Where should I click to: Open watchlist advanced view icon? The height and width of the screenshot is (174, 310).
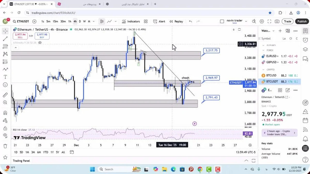tap(288, 31)
